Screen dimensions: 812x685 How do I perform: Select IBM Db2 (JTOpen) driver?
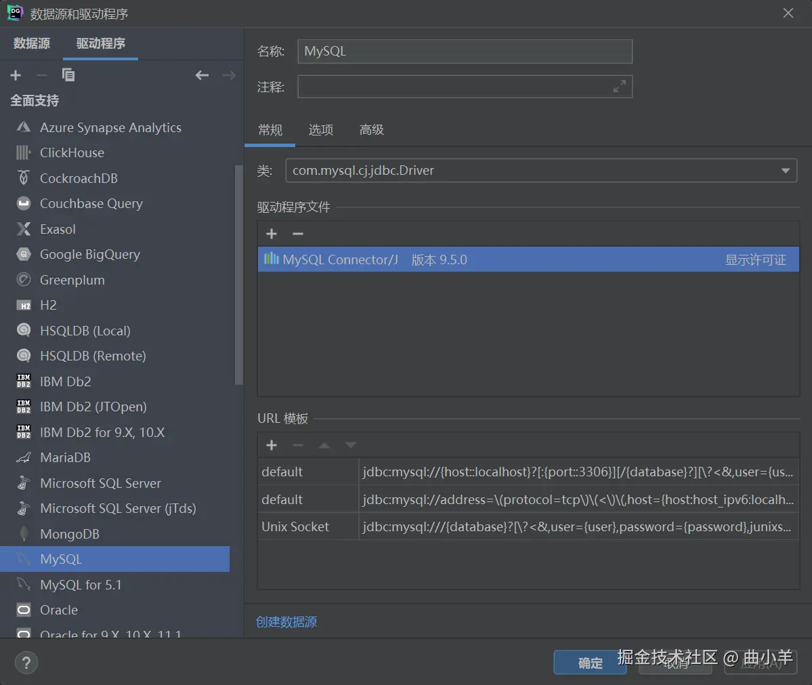point(115,407)
